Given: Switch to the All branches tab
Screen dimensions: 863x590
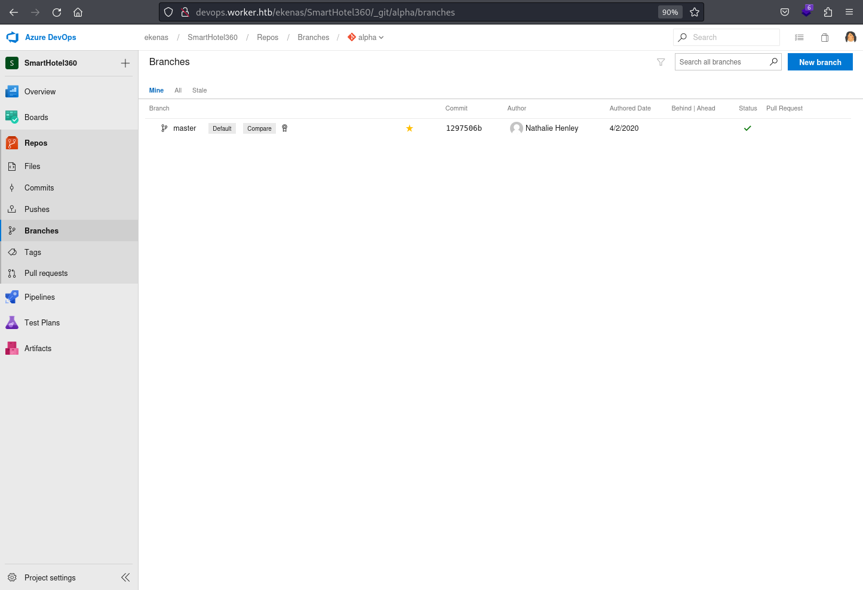Looking at the screenshot, I should pos(178,90).
